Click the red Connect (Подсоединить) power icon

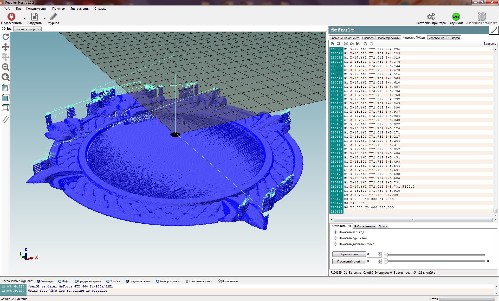(11, 17)
